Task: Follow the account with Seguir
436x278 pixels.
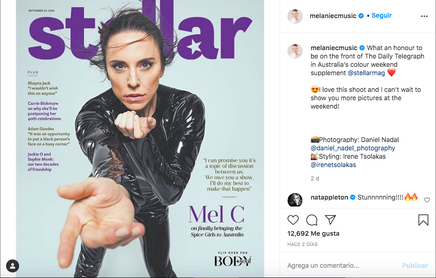Action: (382, 15)
